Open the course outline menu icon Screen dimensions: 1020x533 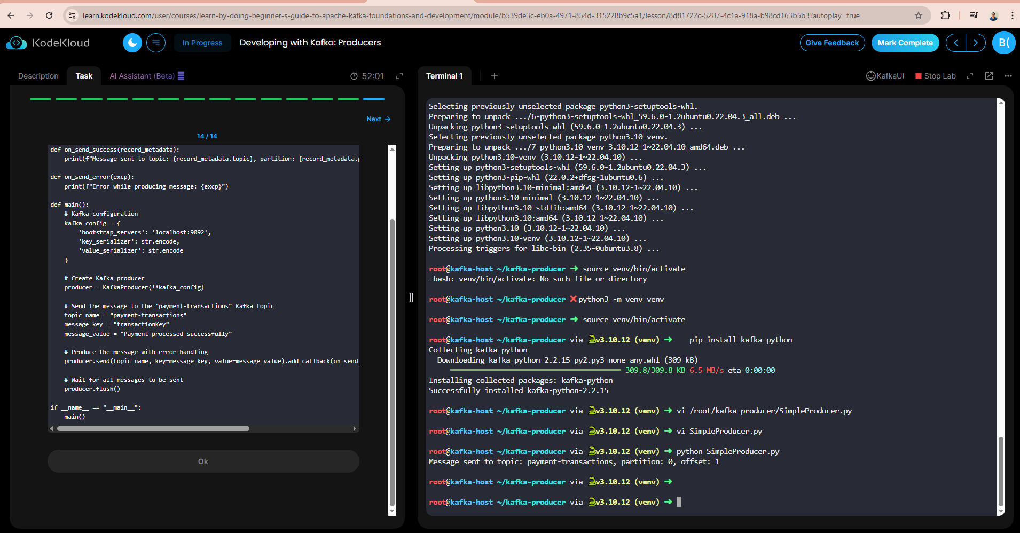tap(156, 43)
